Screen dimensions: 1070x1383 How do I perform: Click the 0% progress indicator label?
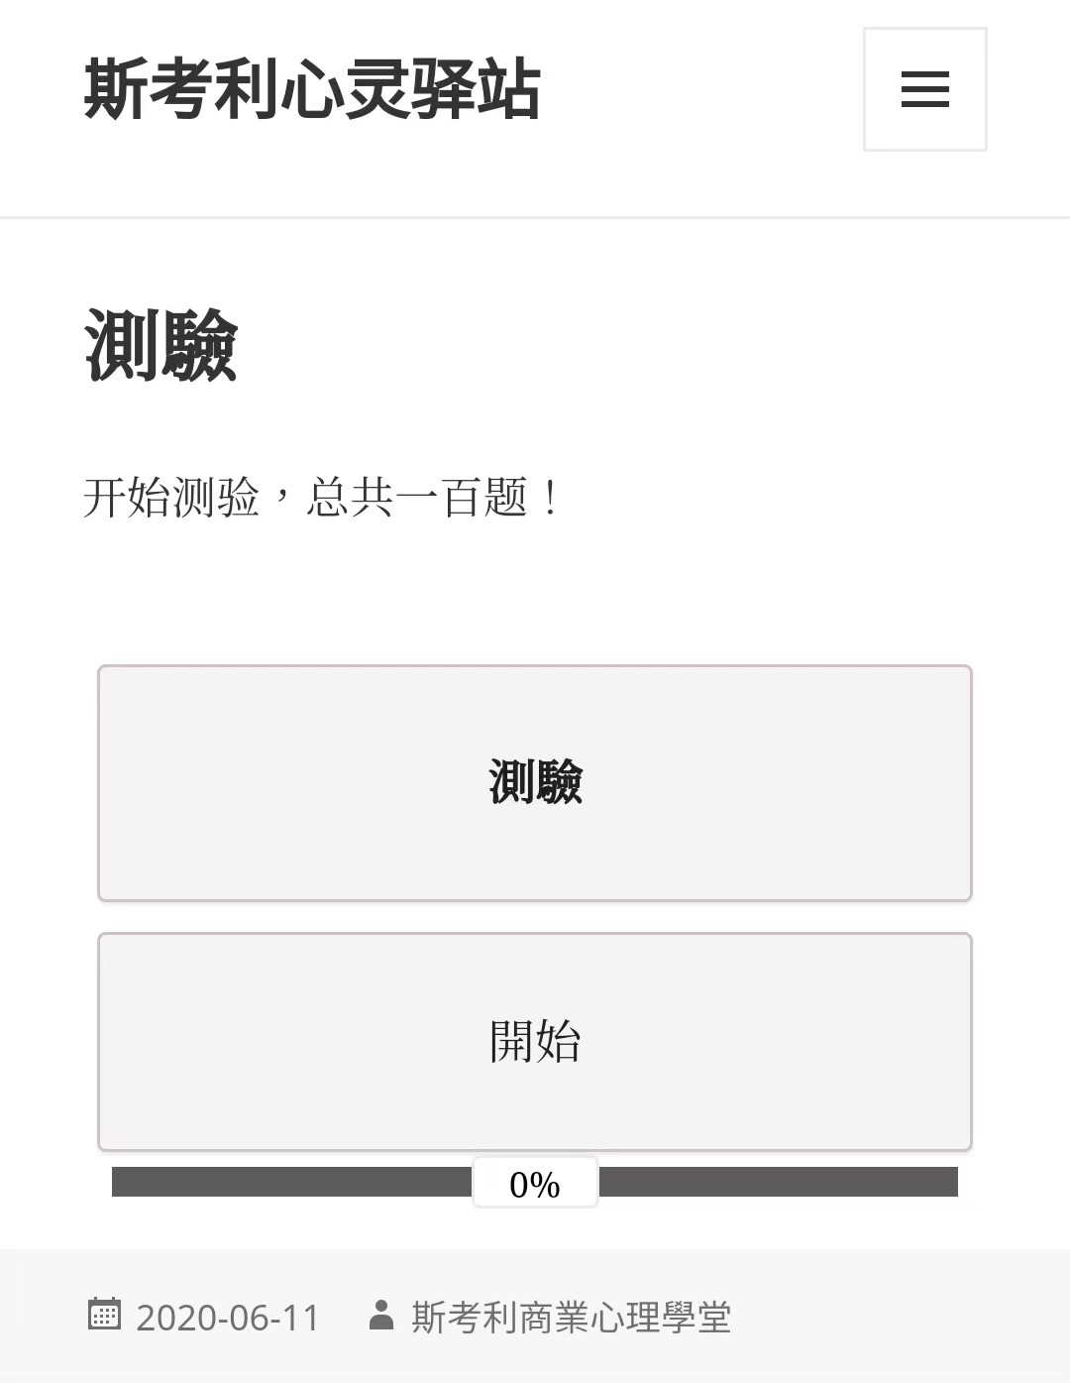pyautogui.click(x=535, y=1183)
